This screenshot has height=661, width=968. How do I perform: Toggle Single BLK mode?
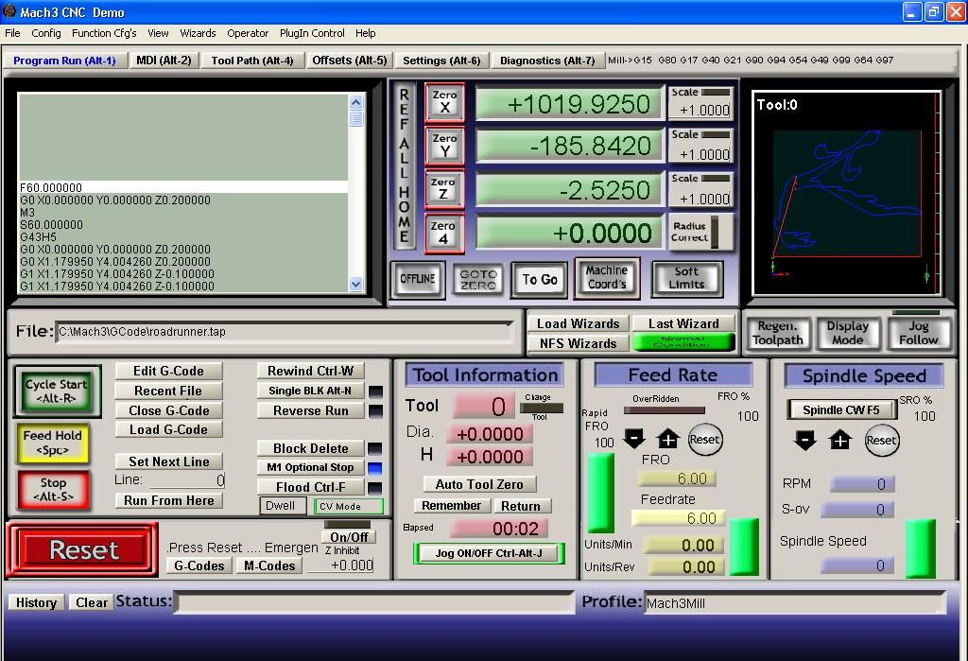310,391
